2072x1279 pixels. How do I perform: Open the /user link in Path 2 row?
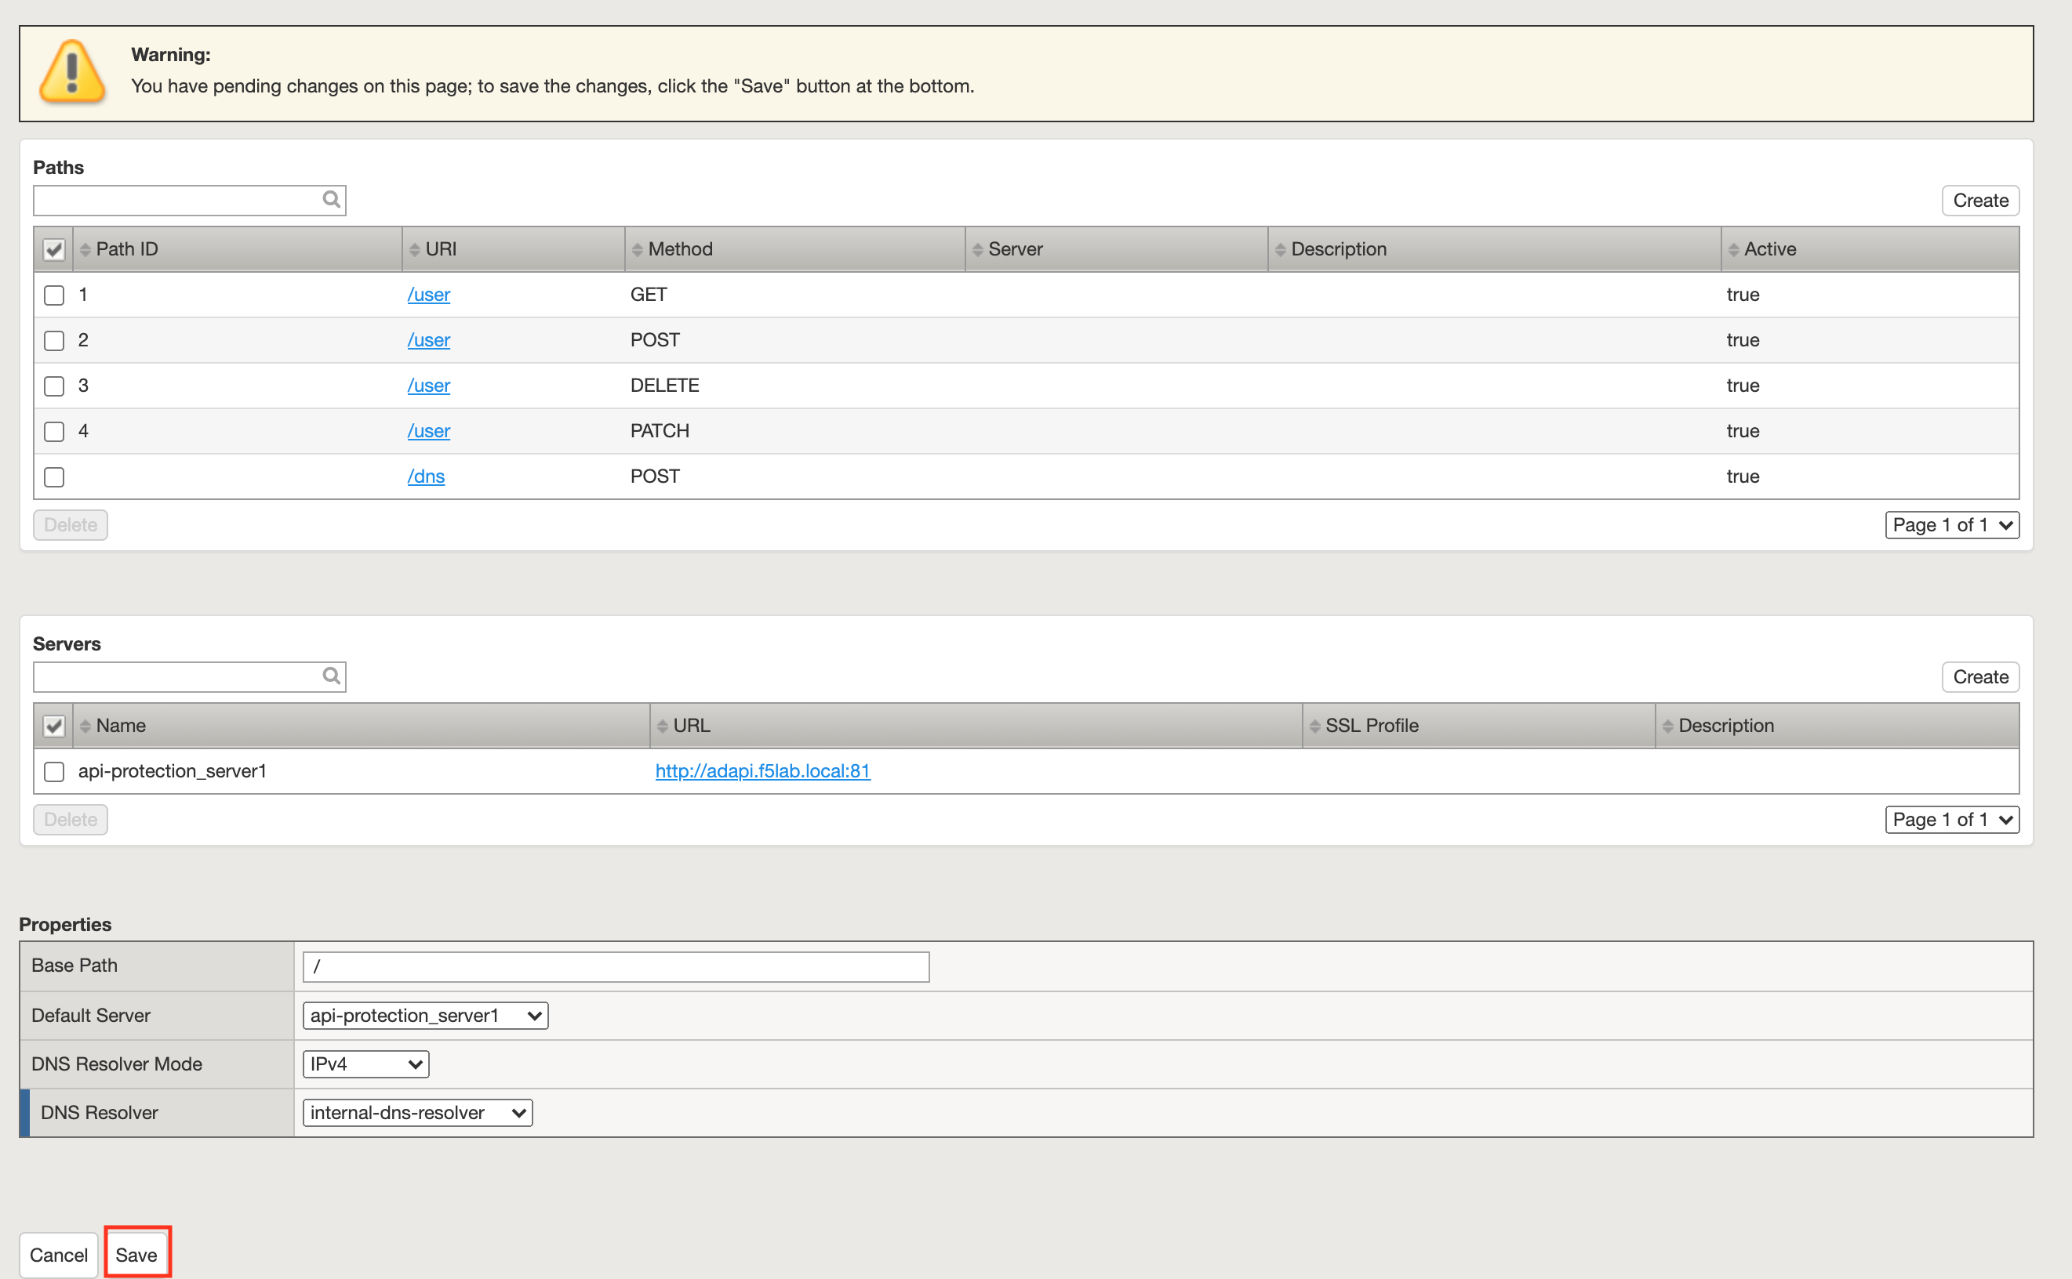point(428,340)
